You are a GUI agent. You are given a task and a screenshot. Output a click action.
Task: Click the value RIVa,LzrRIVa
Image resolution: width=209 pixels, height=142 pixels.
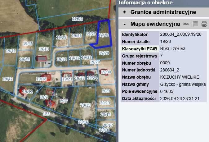pyautogui.click(x=173, y=48)
